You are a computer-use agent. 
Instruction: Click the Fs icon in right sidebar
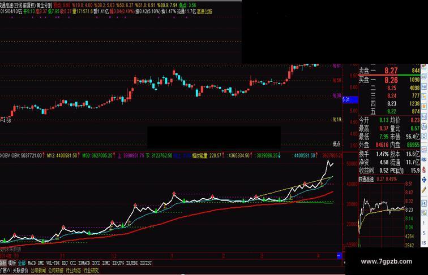point(424,203)
